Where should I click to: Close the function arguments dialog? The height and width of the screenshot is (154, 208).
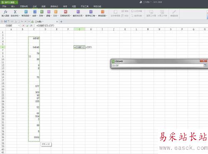[x=203, y=61]
